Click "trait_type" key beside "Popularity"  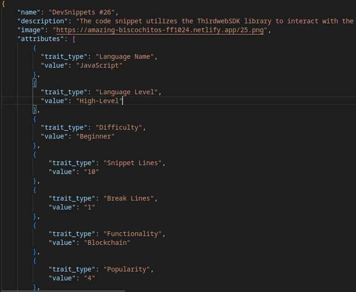click(72, 269)
